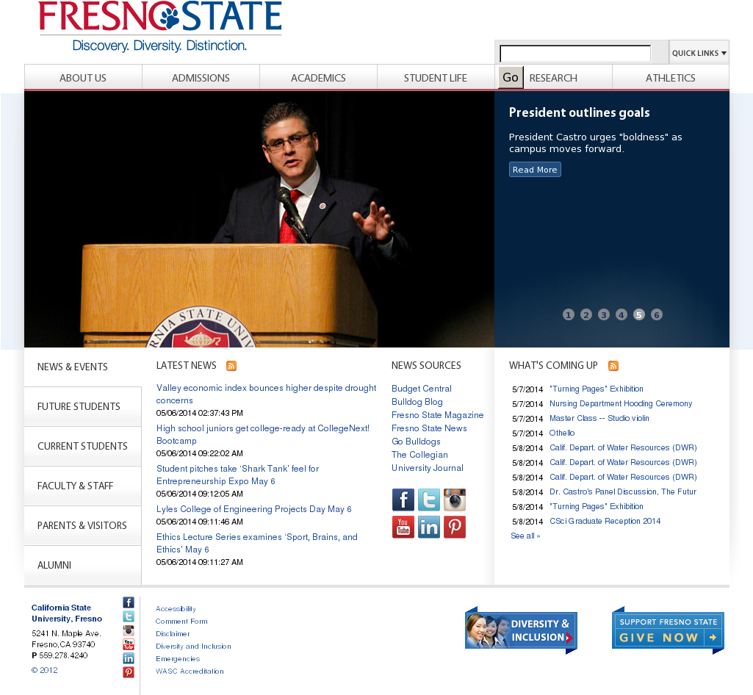
Task: Open the Nursing Department Hooding Ceremony event
Action: click(621, 403)
